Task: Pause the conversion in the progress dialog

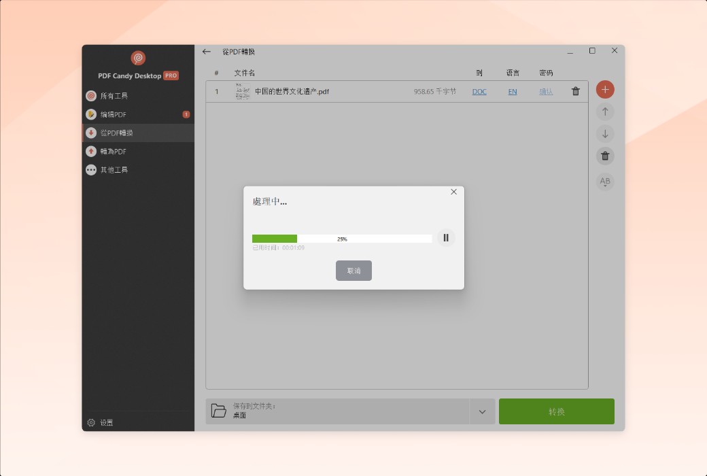Action: 446,238
